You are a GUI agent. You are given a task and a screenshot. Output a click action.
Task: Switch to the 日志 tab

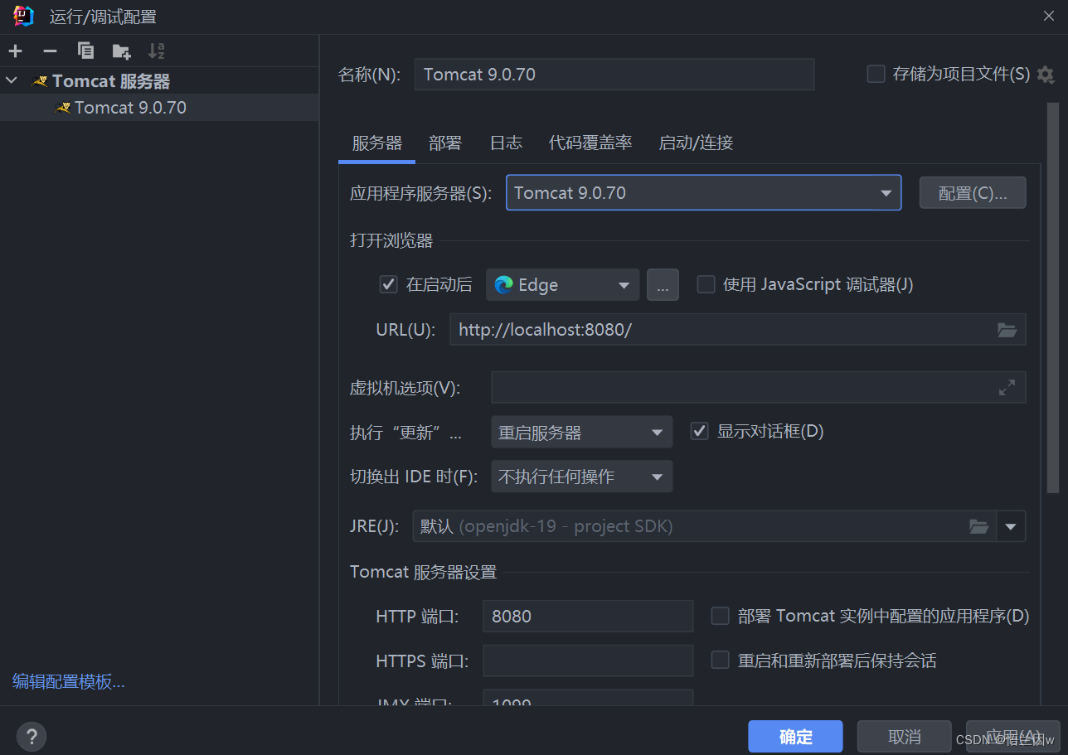tap(506, 143)
